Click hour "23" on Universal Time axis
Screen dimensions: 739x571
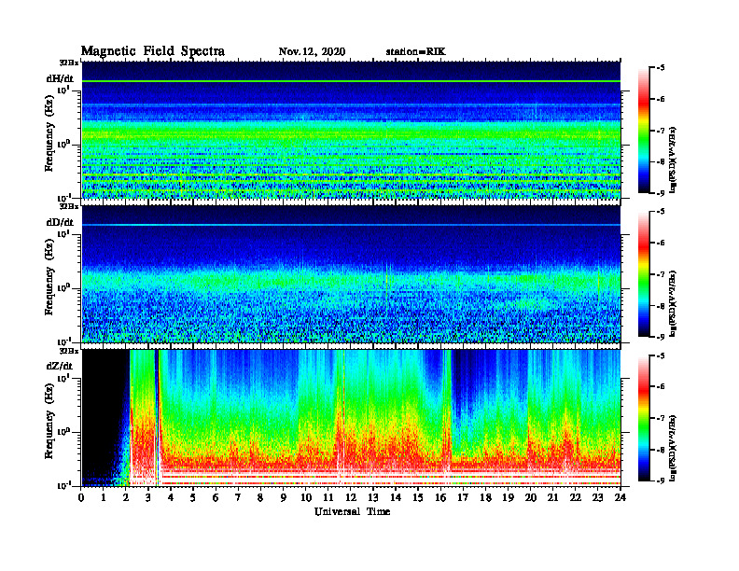(597, 498)
